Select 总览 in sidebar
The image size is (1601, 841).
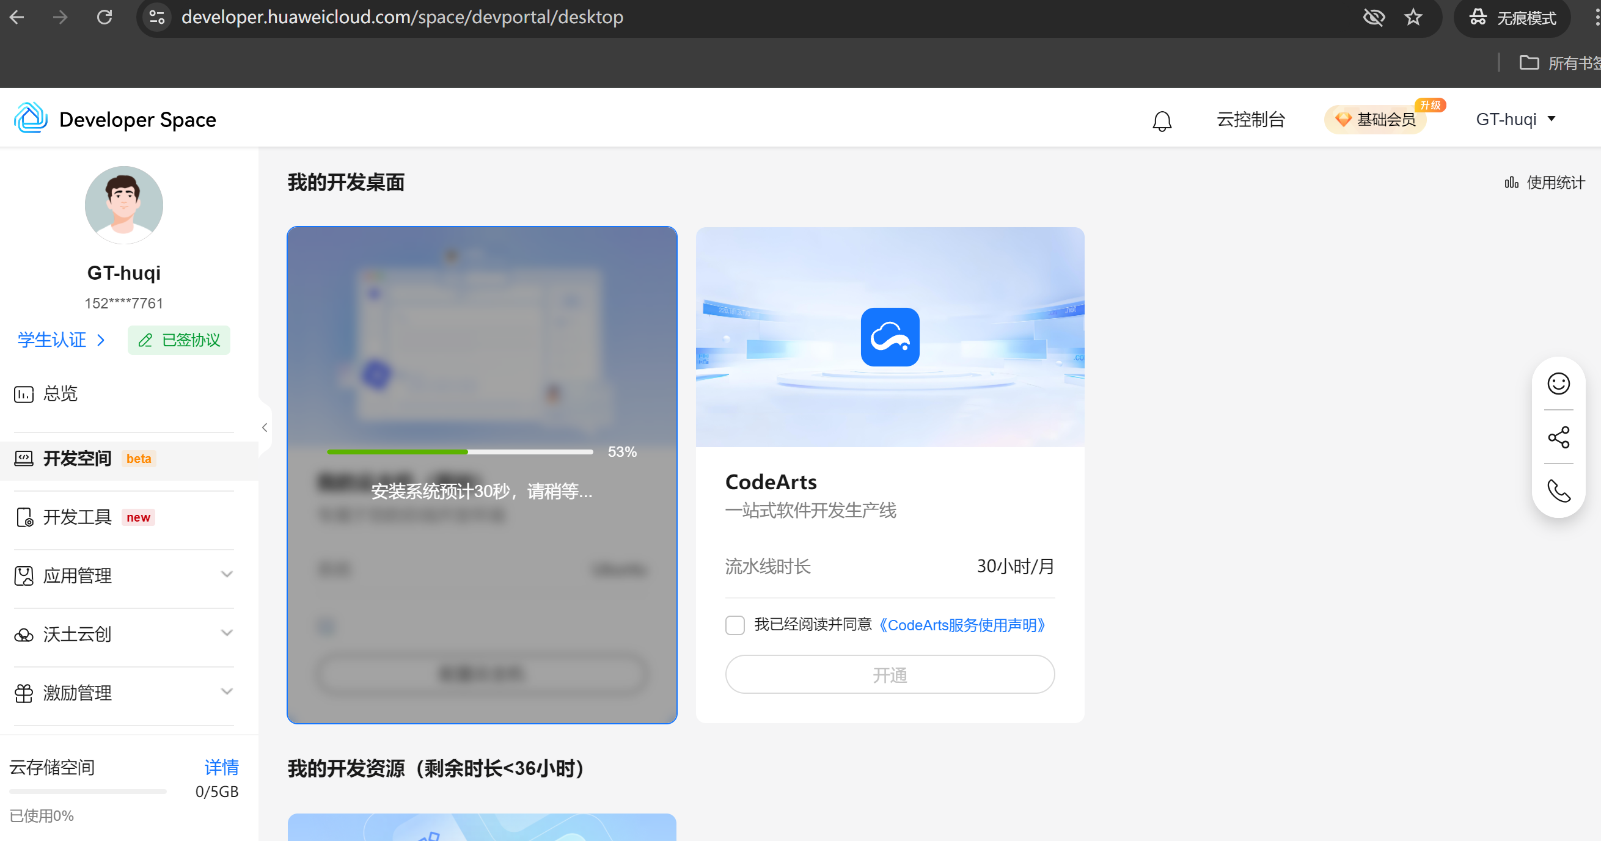point(60,393)
